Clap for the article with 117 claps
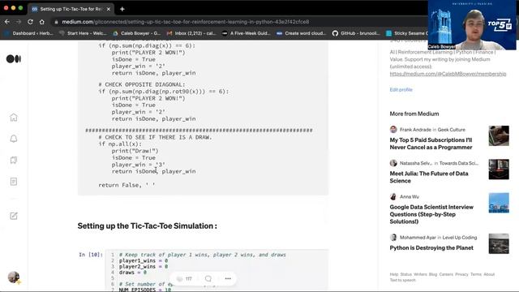The height and width of the screenshot is (292, 519). 180,279
